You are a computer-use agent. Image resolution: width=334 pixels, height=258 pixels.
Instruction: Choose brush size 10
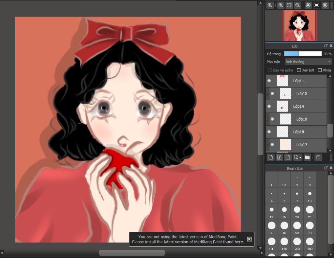pyautogui.click(x=310, y=196)
